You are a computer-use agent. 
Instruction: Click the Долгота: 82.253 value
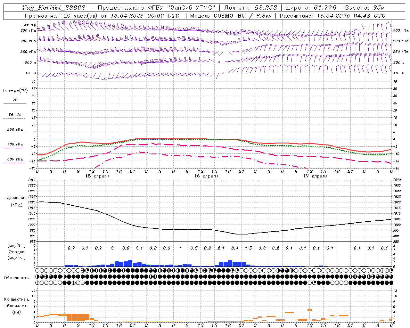point(251,8)
